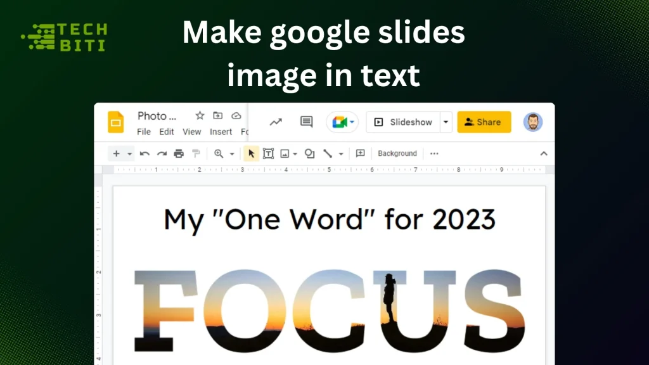The width and height of the screenshot is (649, 365).
Task: Open the Slides home icon
Action: point(116,122)
